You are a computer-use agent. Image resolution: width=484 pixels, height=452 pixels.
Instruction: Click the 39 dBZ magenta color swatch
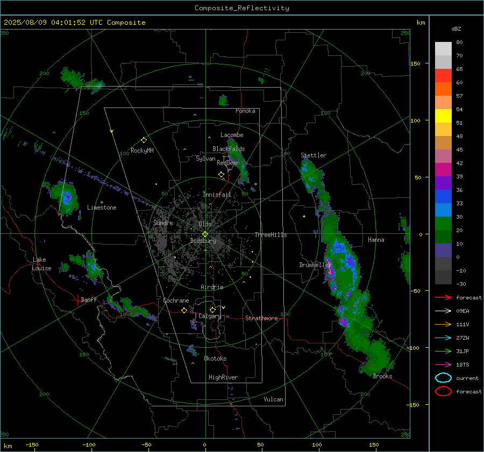coord(443,169)
